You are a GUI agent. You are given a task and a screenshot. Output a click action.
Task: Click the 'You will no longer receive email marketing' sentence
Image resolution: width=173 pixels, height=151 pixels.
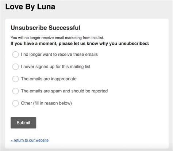(57, 38)
